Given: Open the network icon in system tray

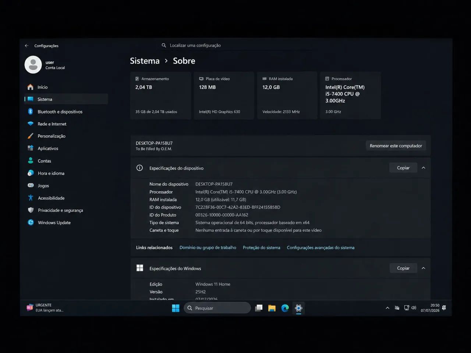Looking at the screenshot, I should pos(406,308).
